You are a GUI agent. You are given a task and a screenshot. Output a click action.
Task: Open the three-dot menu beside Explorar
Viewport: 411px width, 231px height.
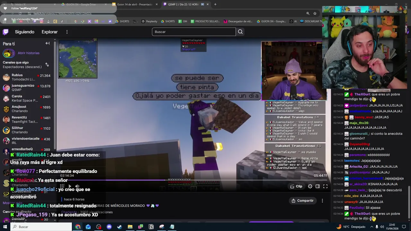pos(67,32)
